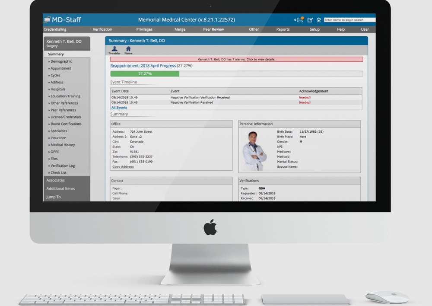Image resolution: width=432 pixels, height=306 pixels.
Task: Open the Help menu
Action: coord(340,29)
